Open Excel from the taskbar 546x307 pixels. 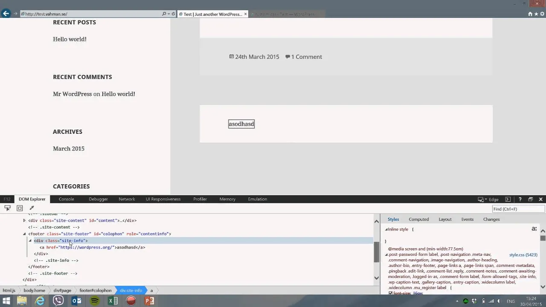point(113,301)
